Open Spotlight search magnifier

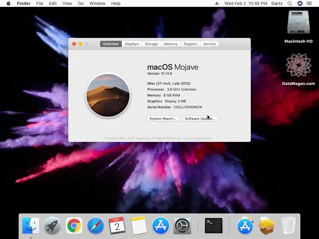tap(290, 3)
